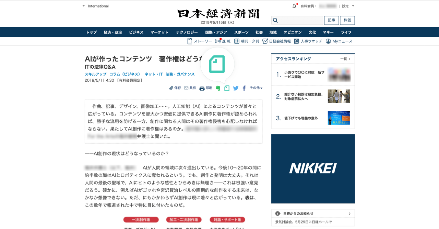439x229 pixels.
Task: Click the notification bell icon
Action: point(294,6)
